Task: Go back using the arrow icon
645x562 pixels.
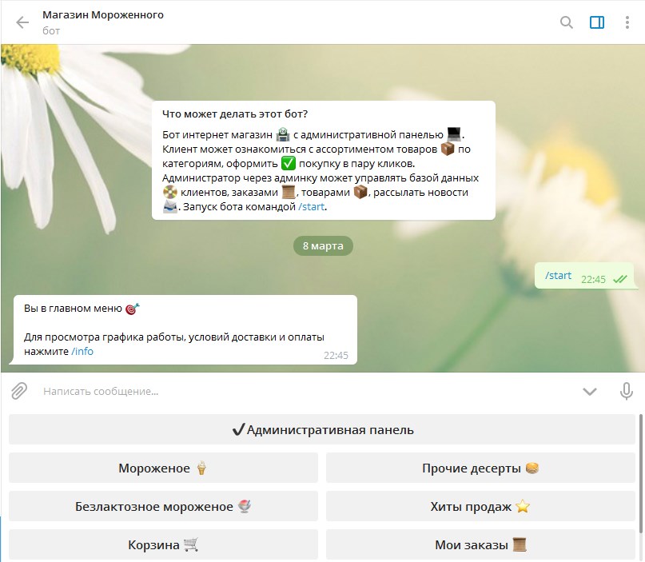Action: (x=22, y=22)
